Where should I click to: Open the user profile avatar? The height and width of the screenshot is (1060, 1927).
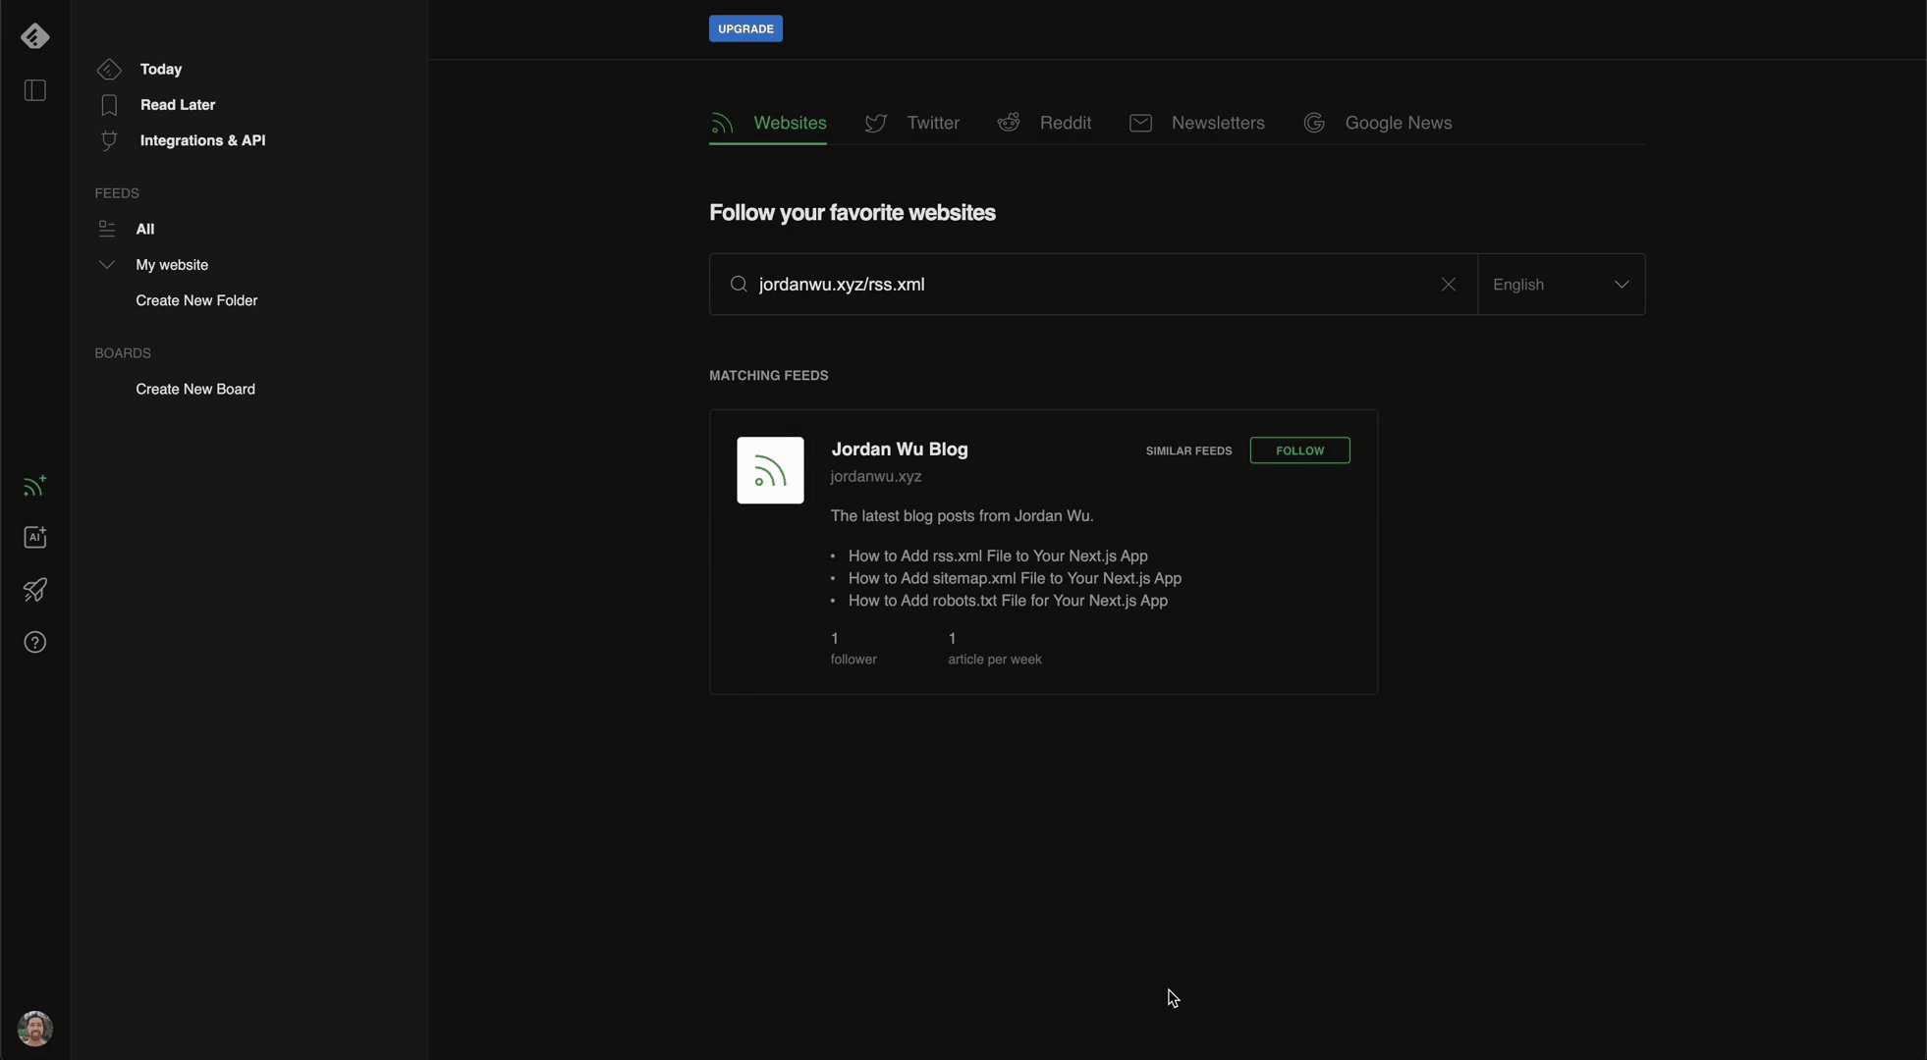pyautogui.click(x=35, y=1028)
